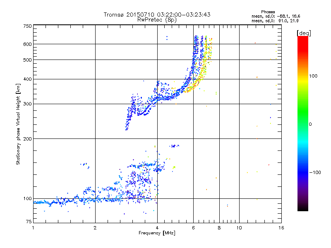331x248 pixels.
Task: Click the blue F-layer trace starting near 230 km
Action: (129, 119)
